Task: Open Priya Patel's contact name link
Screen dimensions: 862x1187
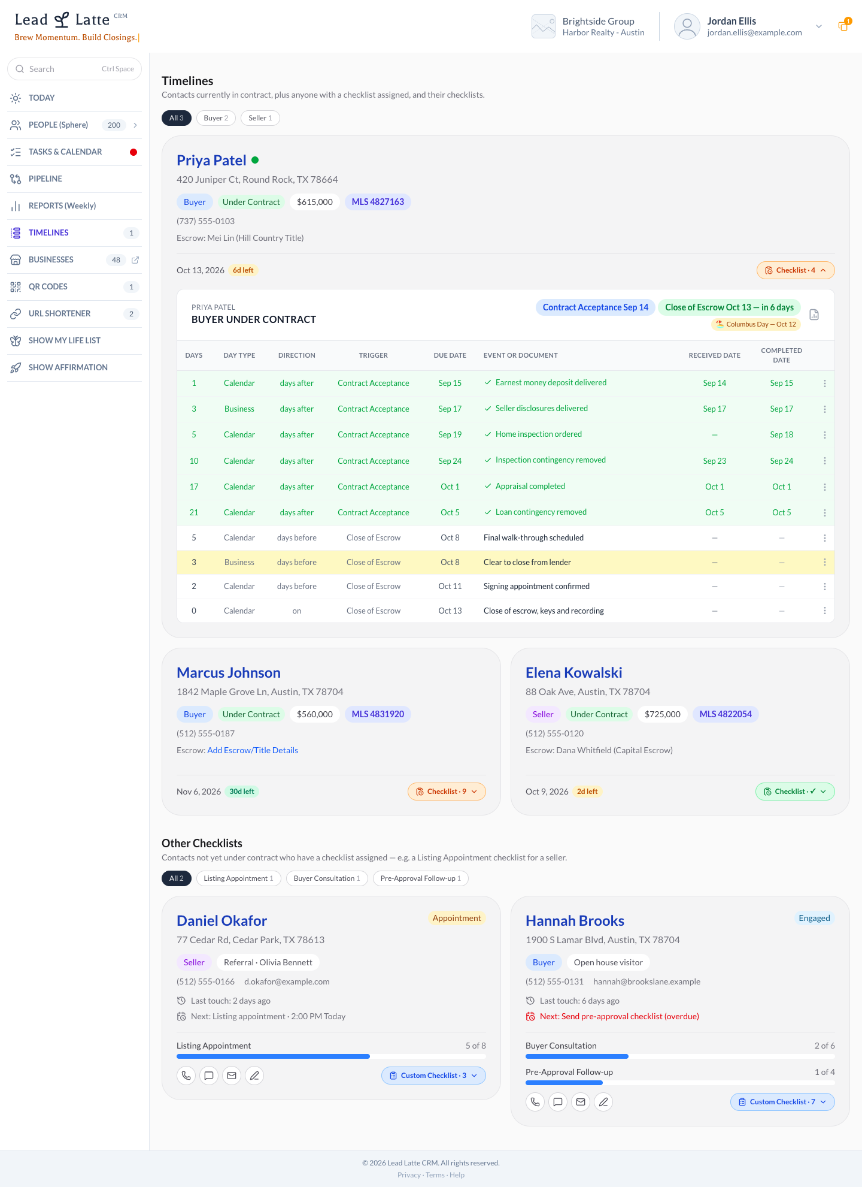Action: (211, 161)
